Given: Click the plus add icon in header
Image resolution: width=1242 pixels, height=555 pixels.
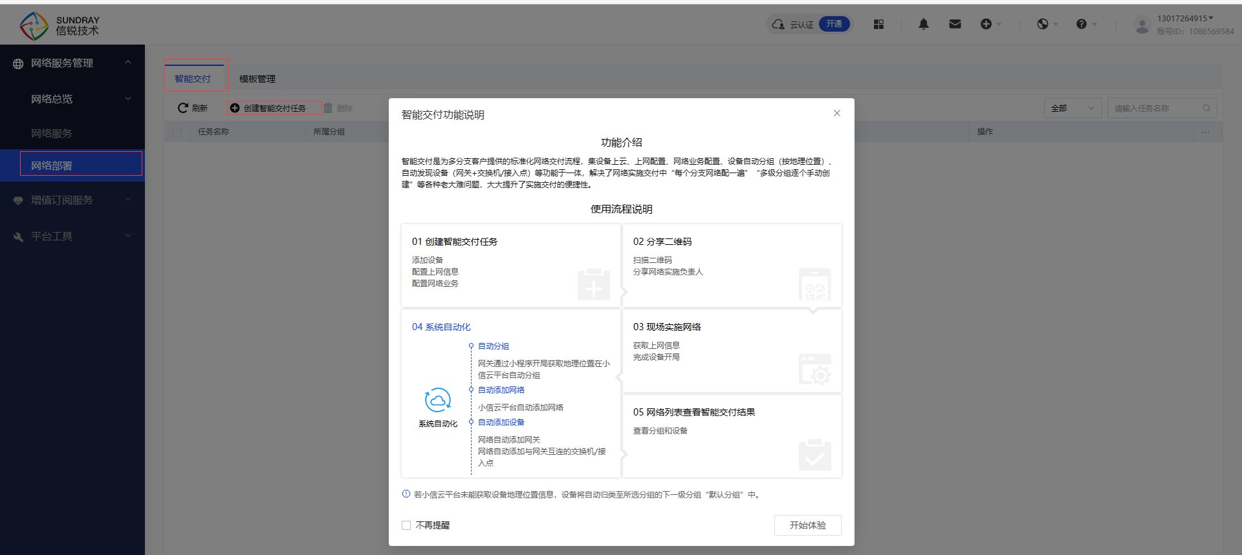Looking at the screenshot, I should point(986,25).
